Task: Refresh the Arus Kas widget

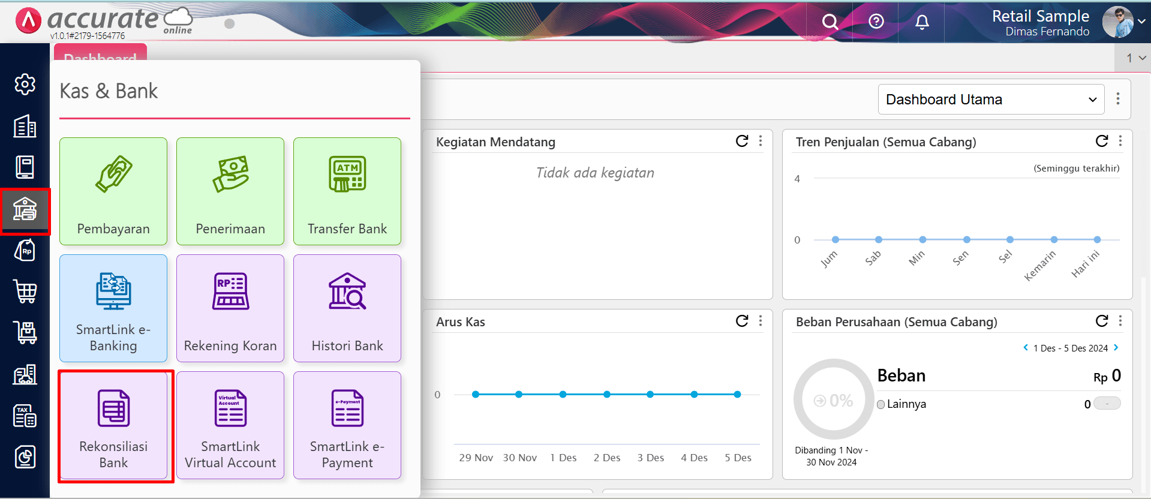Action: 742,321
